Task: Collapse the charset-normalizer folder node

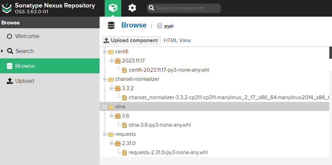Action: point(105,79)
